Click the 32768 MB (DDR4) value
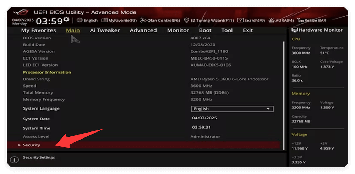 click(x=210, y=92)
